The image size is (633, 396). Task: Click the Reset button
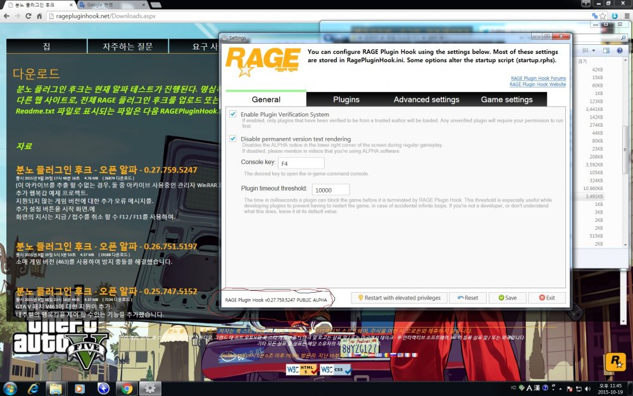pyautogui.click(x=468, y=298)
